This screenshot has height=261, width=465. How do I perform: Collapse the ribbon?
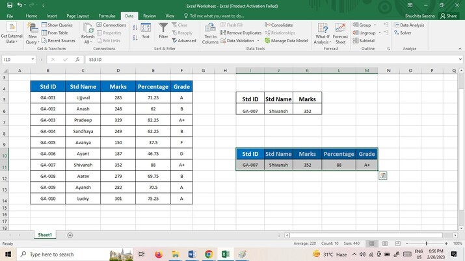click(460, 49)
